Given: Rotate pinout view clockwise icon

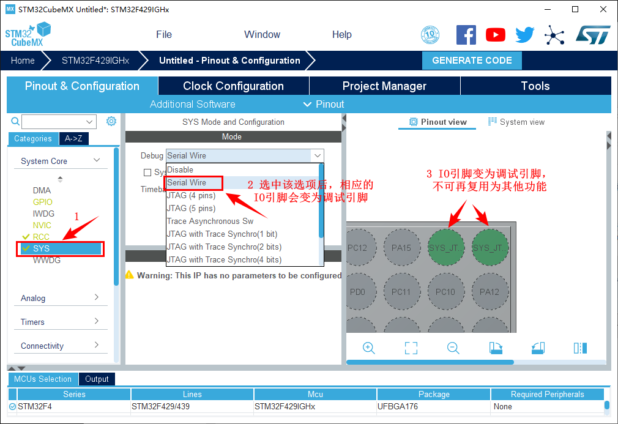Looking at the screenshot, I should click(x=496, y=348).
